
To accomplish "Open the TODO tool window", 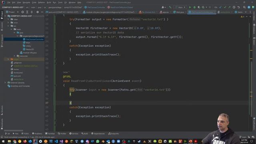I will point(25,134).
